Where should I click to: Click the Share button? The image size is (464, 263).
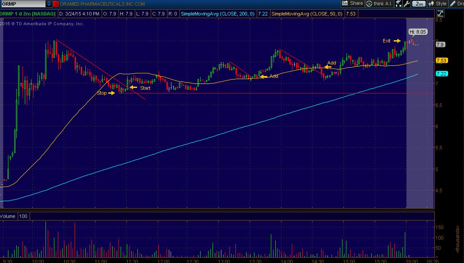tap(353, 4)
